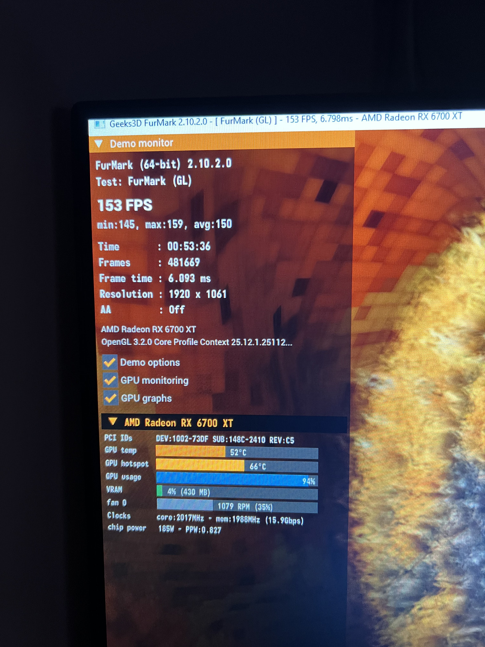
Task: Uncheck the GPU graphs checkbox
Action: [x=111, y=398]
